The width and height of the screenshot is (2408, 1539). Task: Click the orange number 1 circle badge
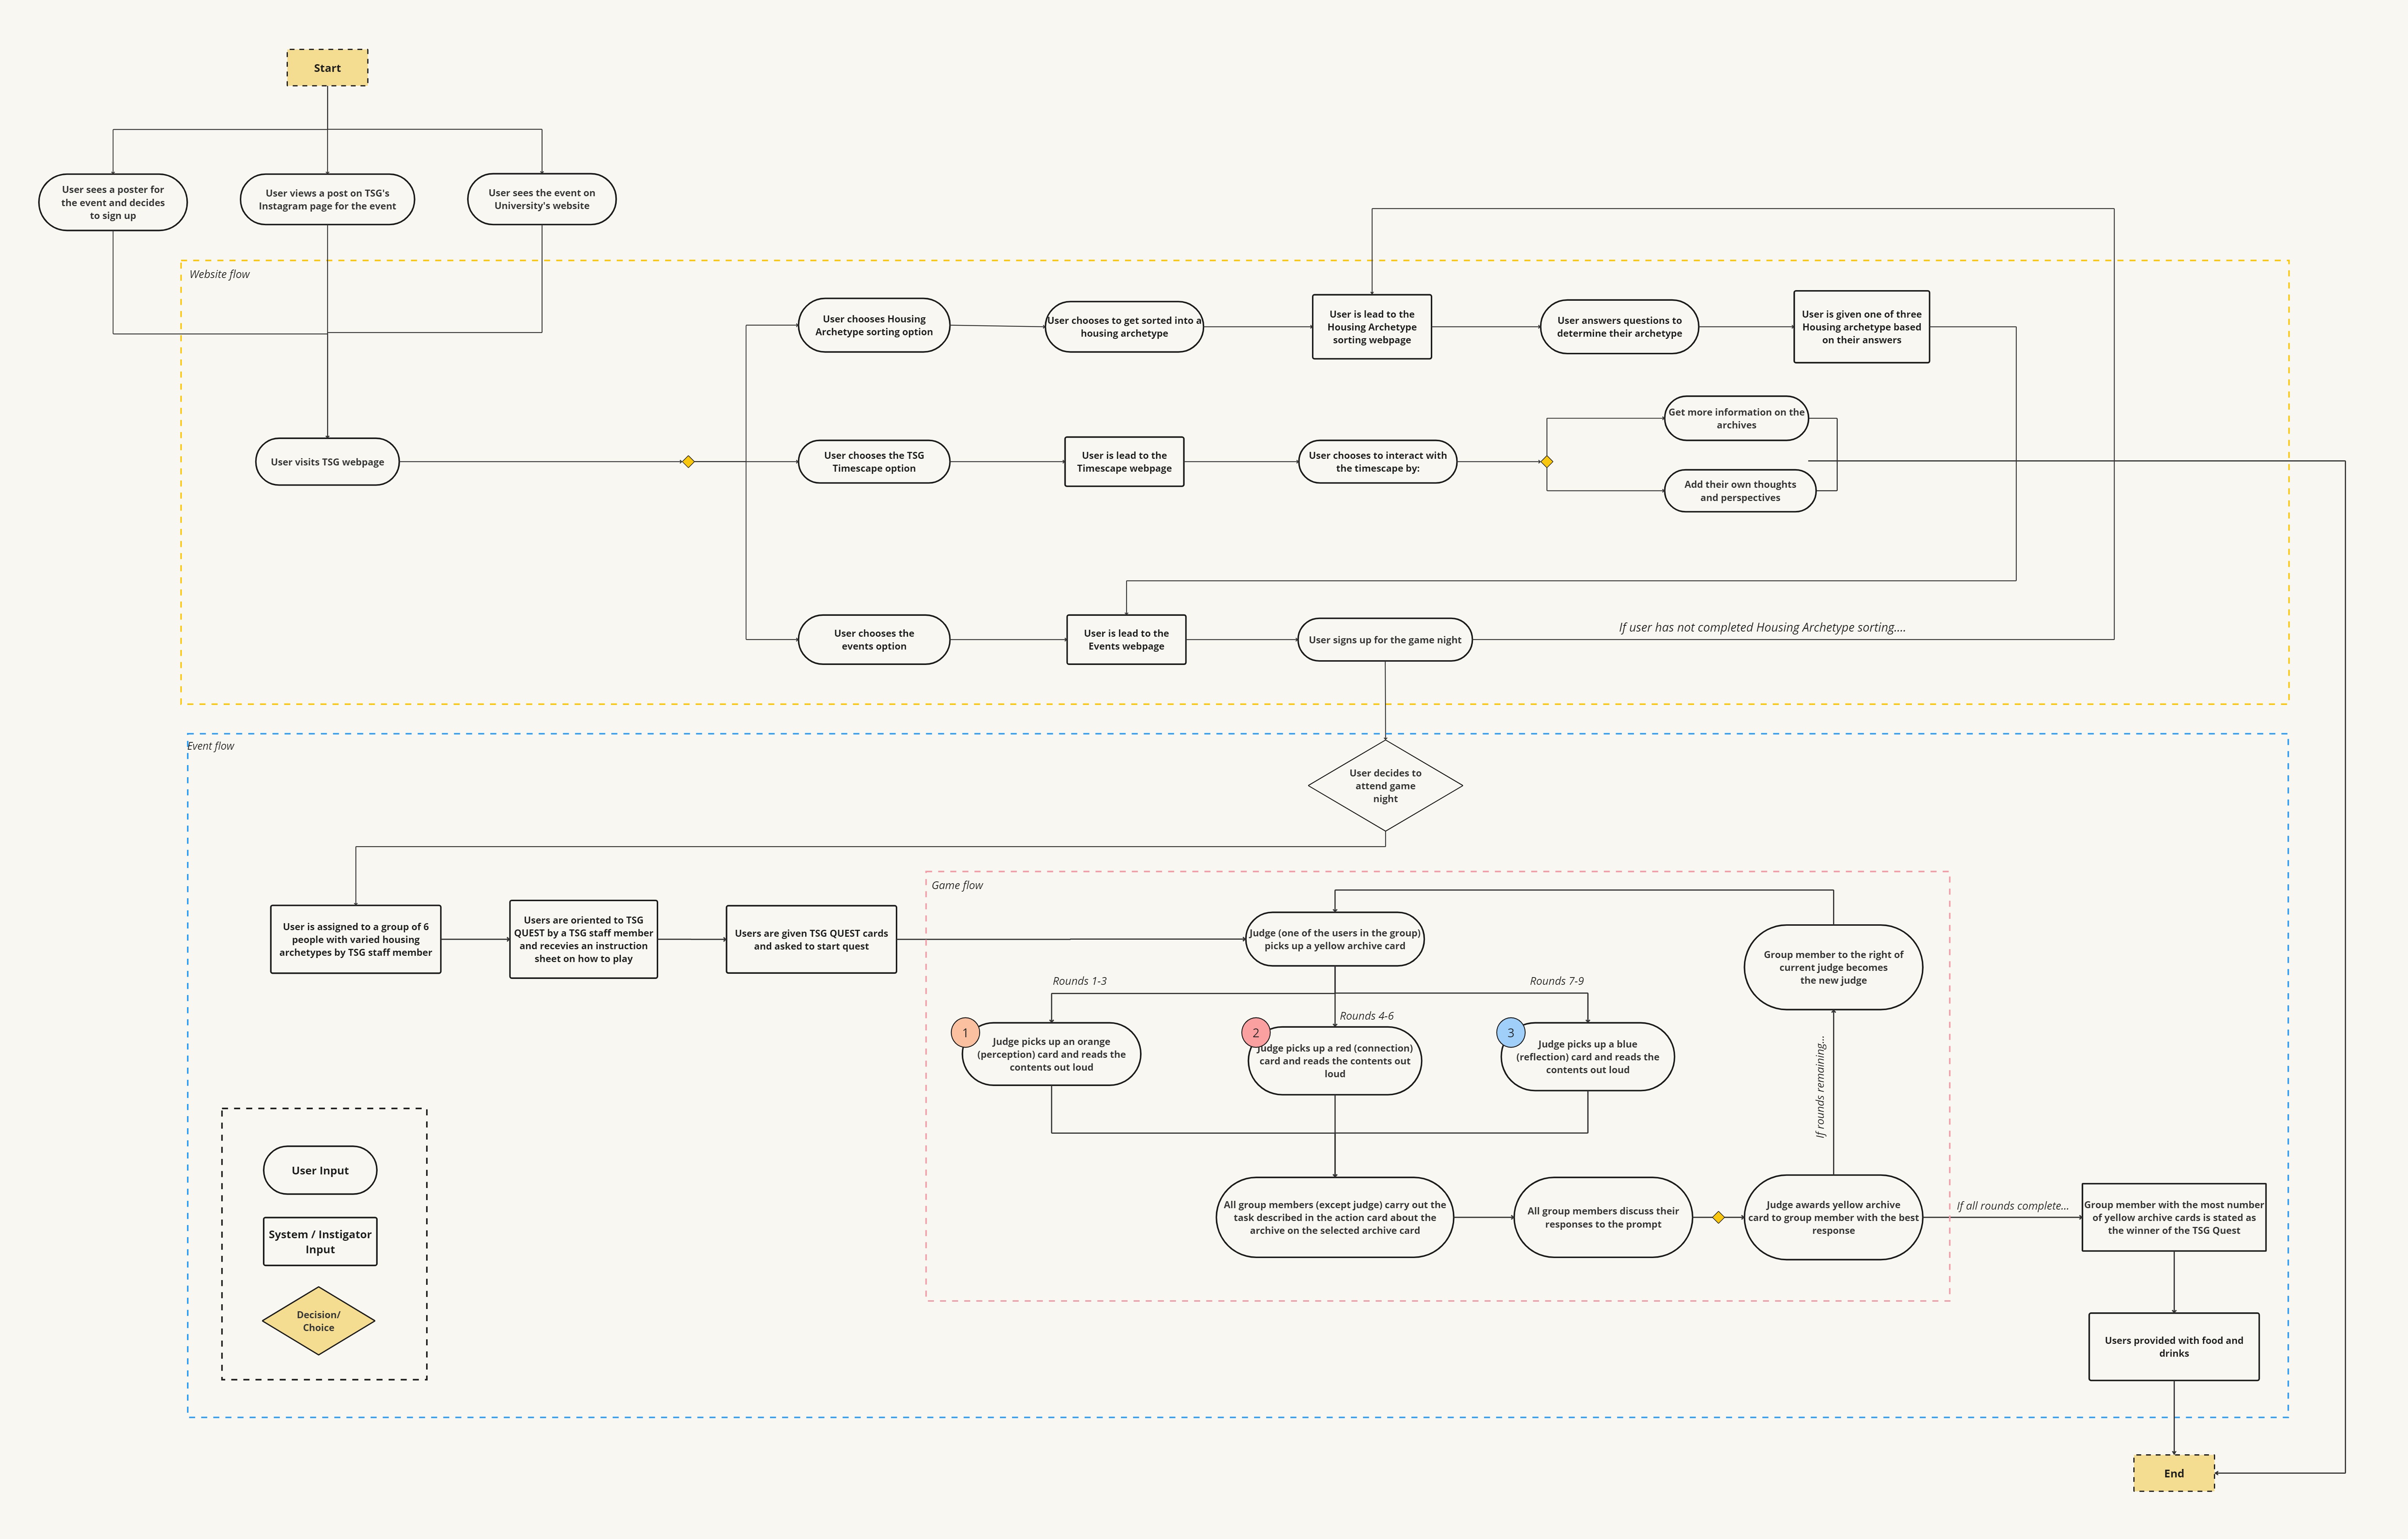click(x=965, y=1033)
